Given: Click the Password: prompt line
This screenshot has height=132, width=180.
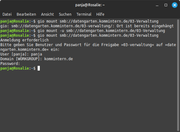Looking at the screenshot, I should tap(10, 64).
